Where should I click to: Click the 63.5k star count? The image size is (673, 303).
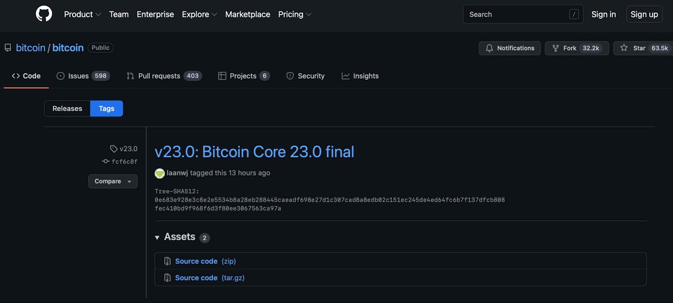660,48
